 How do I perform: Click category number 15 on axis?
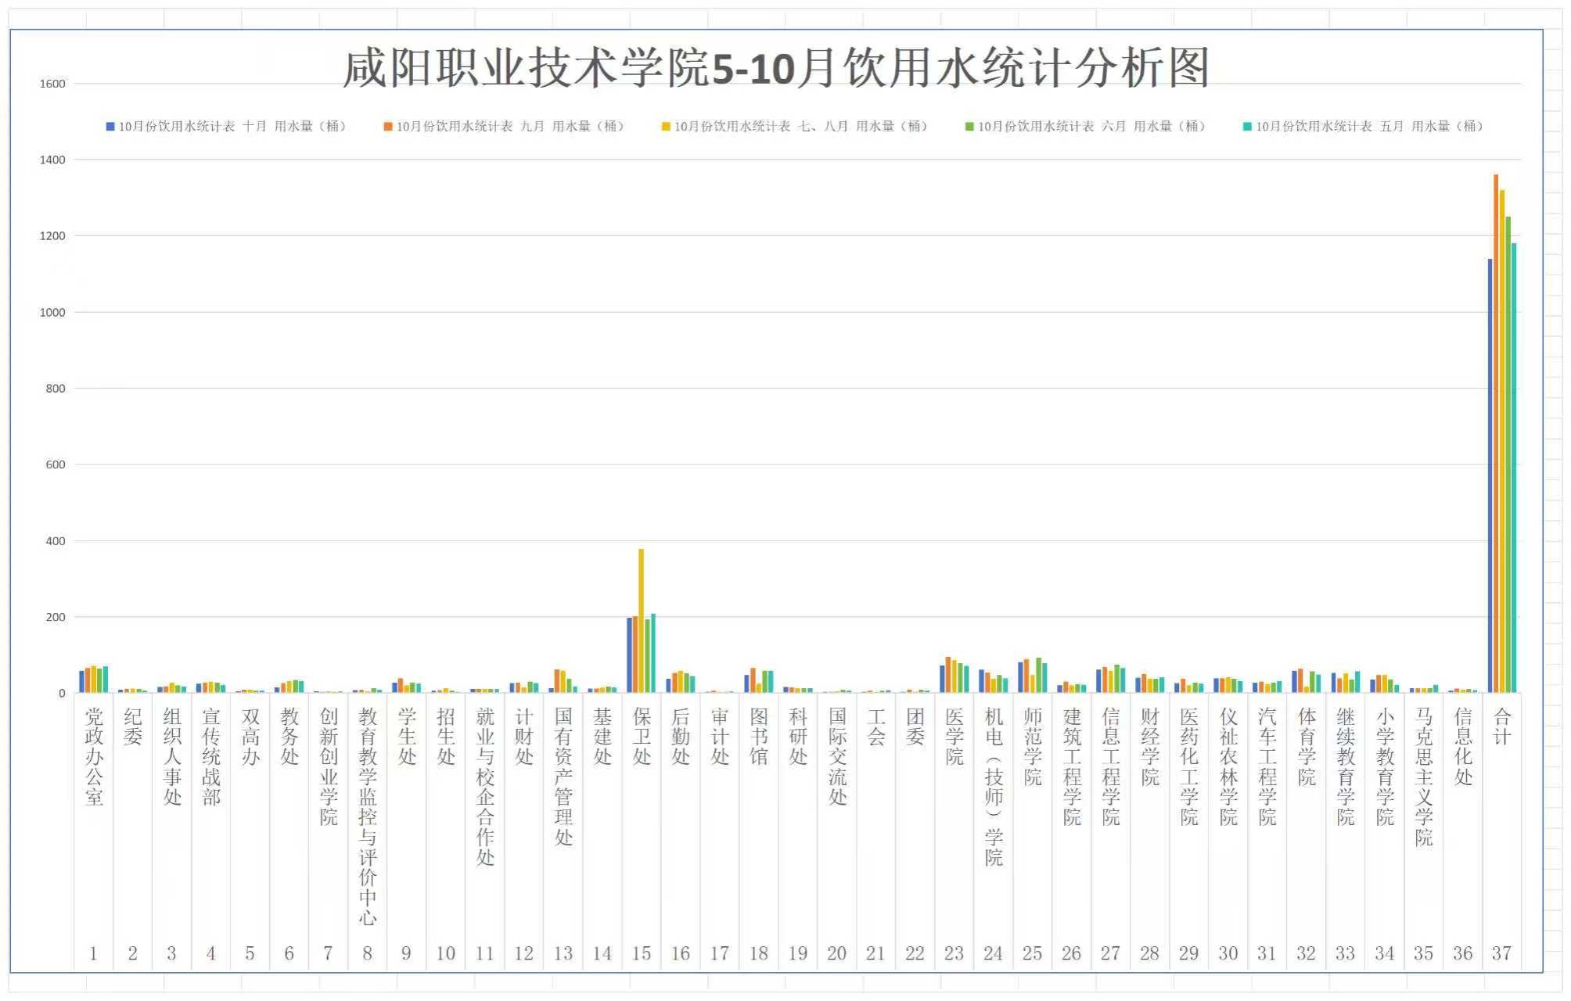pos(642,953)
